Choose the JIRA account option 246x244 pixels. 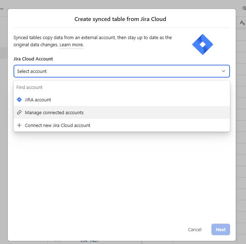point(122,100)
